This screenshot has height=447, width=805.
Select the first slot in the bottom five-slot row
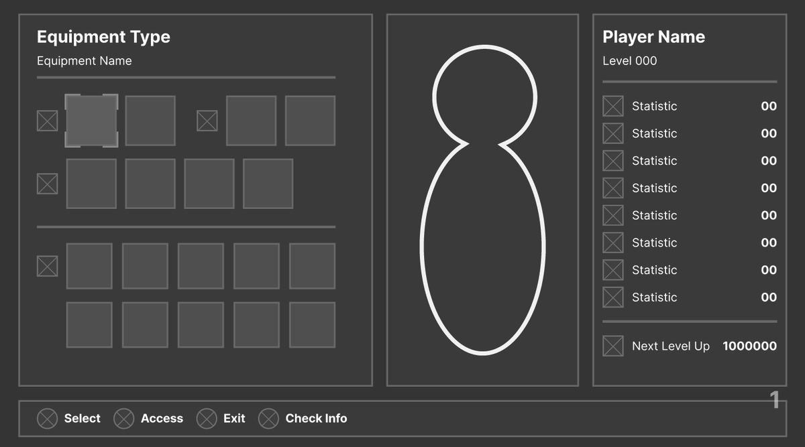click(x=89, y=325)
